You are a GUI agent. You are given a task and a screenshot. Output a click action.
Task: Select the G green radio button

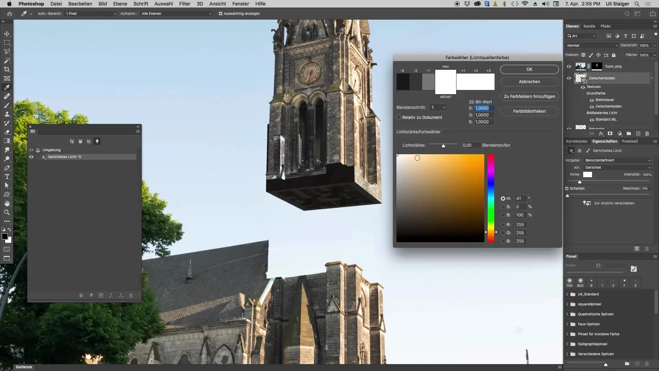coord(503,233)
